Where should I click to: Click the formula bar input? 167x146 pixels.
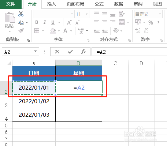pos(129,52)
